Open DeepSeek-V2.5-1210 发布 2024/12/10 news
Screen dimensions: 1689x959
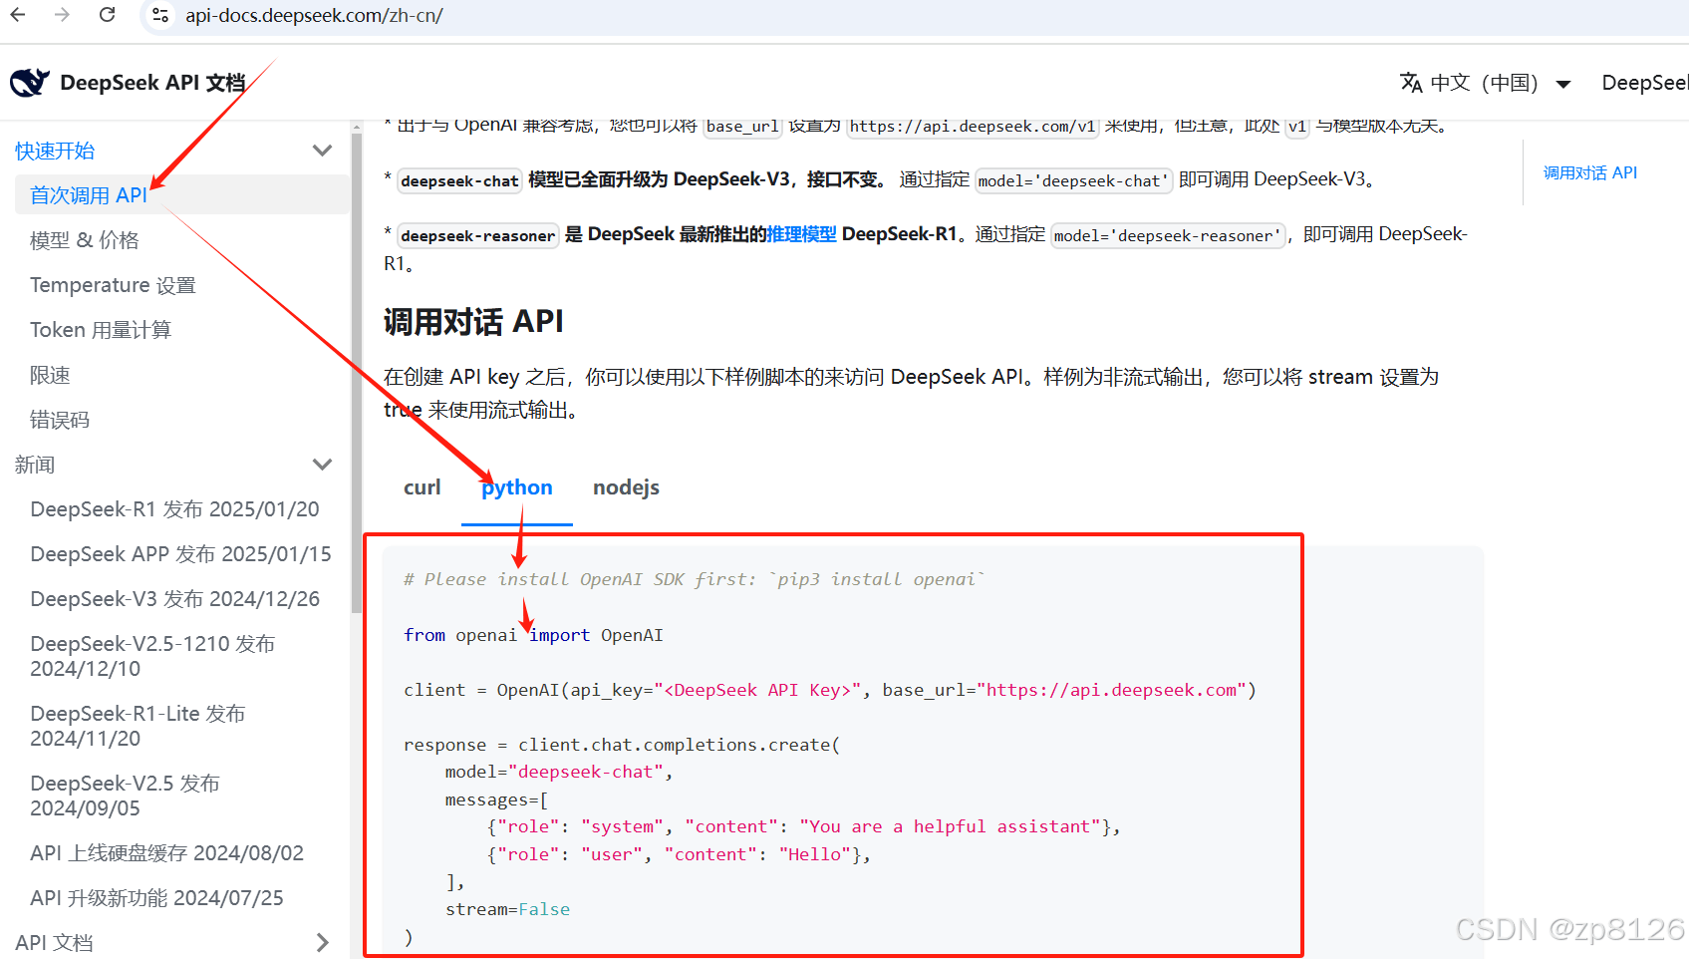click(x=152, y=656)
